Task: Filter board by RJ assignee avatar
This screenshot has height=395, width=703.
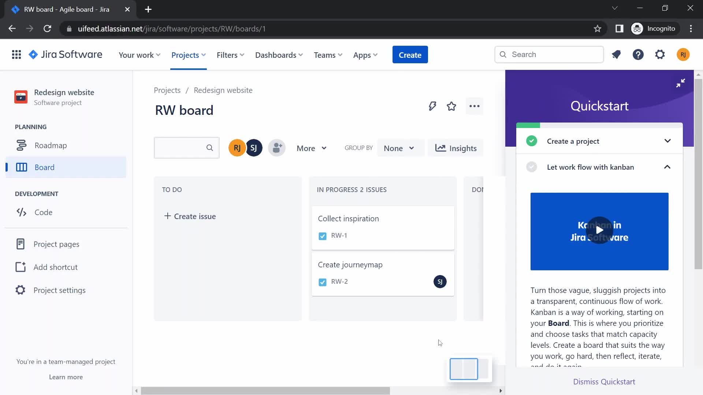Action: (x=237, y=148)
